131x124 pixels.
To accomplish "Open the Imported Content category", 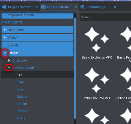I will pyautogui.click(x=37, y=15).
